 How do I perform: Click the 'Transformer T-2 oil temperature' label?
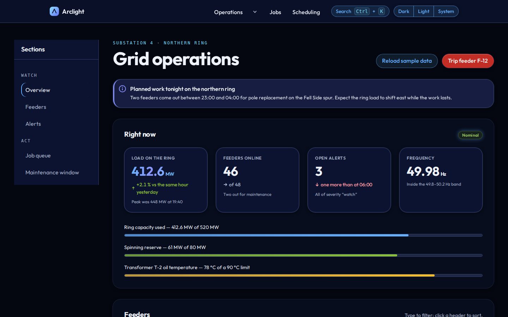pyautogui.click(x=187, y=267)
